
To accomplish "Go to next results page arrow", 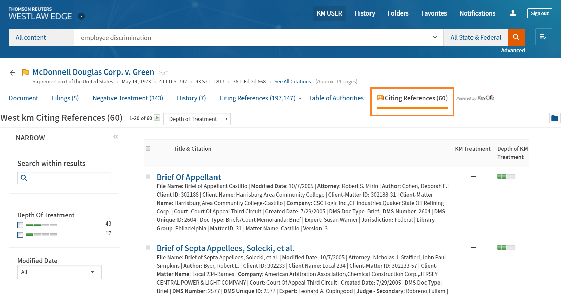I will pos(157,118).
